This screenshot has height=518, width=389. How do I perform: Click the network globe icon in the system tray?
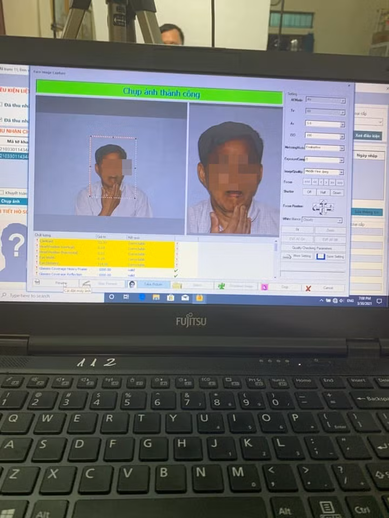[335, 301]
